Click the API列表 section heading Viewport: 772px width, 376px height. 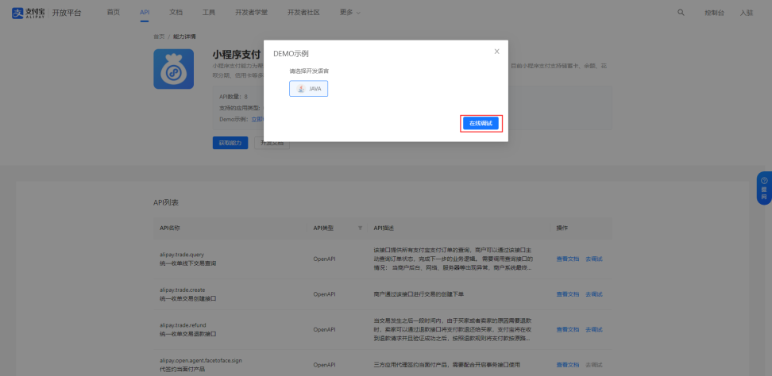pos(166,202)
